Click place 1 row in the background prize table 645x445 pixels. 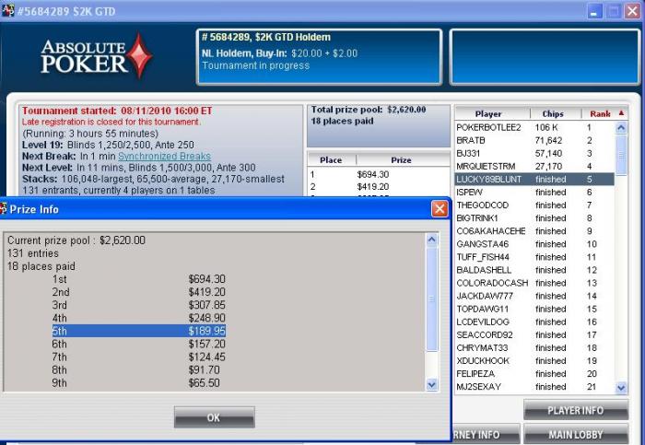[379, 174]
